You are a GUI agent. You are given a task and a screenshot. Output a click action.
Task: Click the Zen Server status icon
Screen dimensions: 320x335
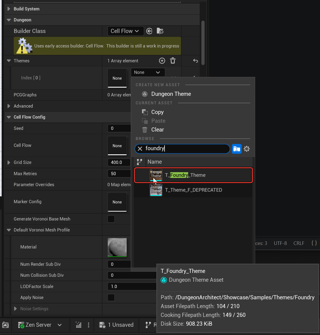tap(21, 325)
